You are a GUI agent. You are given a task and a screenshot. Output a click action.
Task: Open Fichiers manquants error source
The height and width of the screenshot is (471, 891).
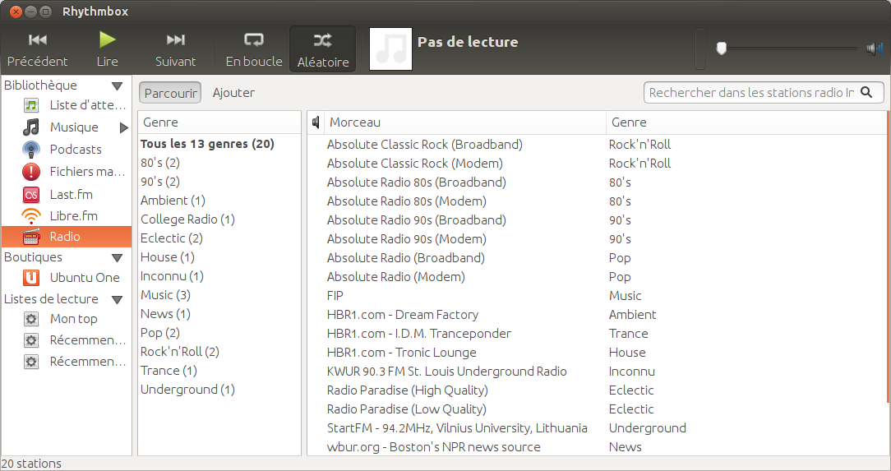67,172
